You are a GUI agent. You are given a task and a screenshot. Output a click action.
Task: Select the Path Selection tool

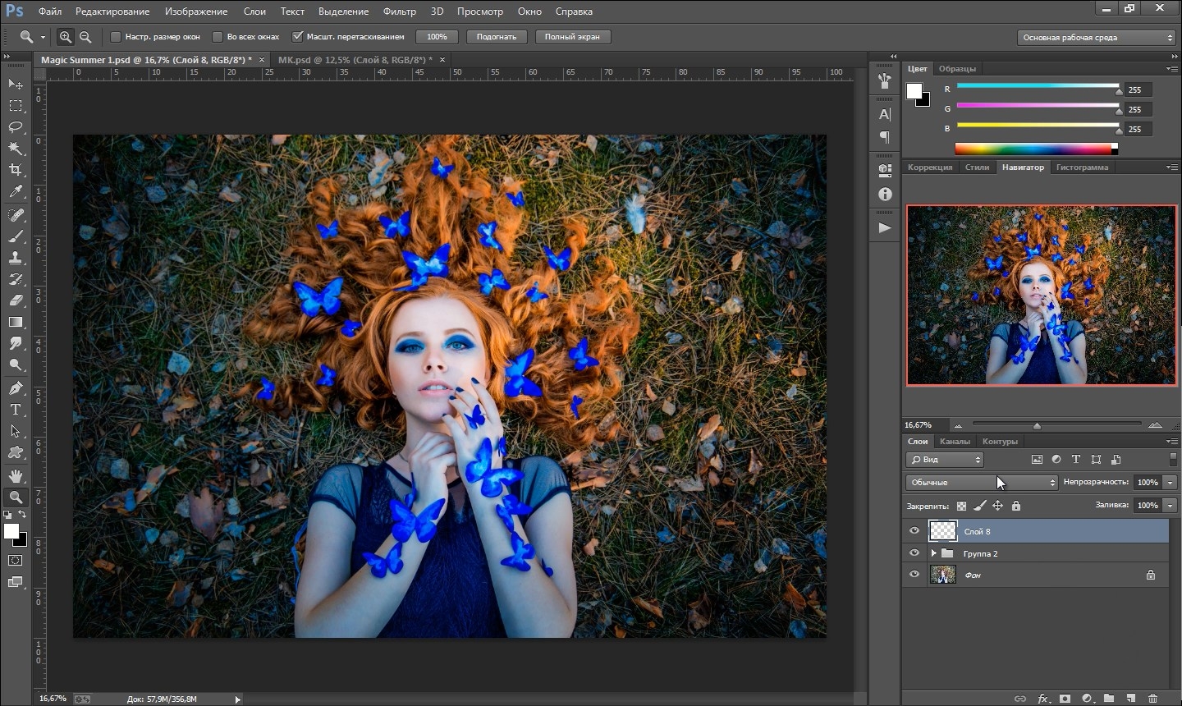(16, 431)
